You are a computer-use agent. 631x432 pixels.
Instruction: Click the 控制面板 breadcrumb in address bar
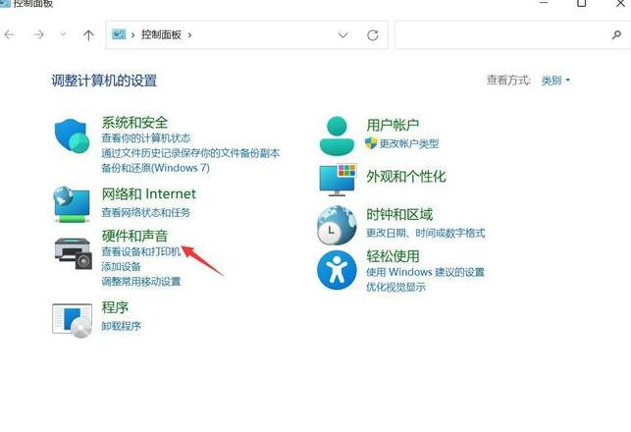point(161,35)
